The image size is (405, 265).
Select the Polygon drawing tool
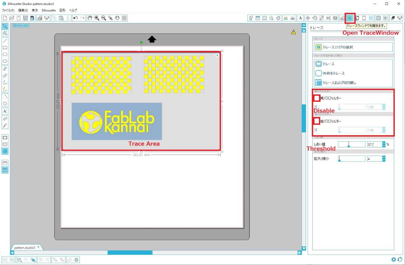pyautogui.click(x=5, y=69)
